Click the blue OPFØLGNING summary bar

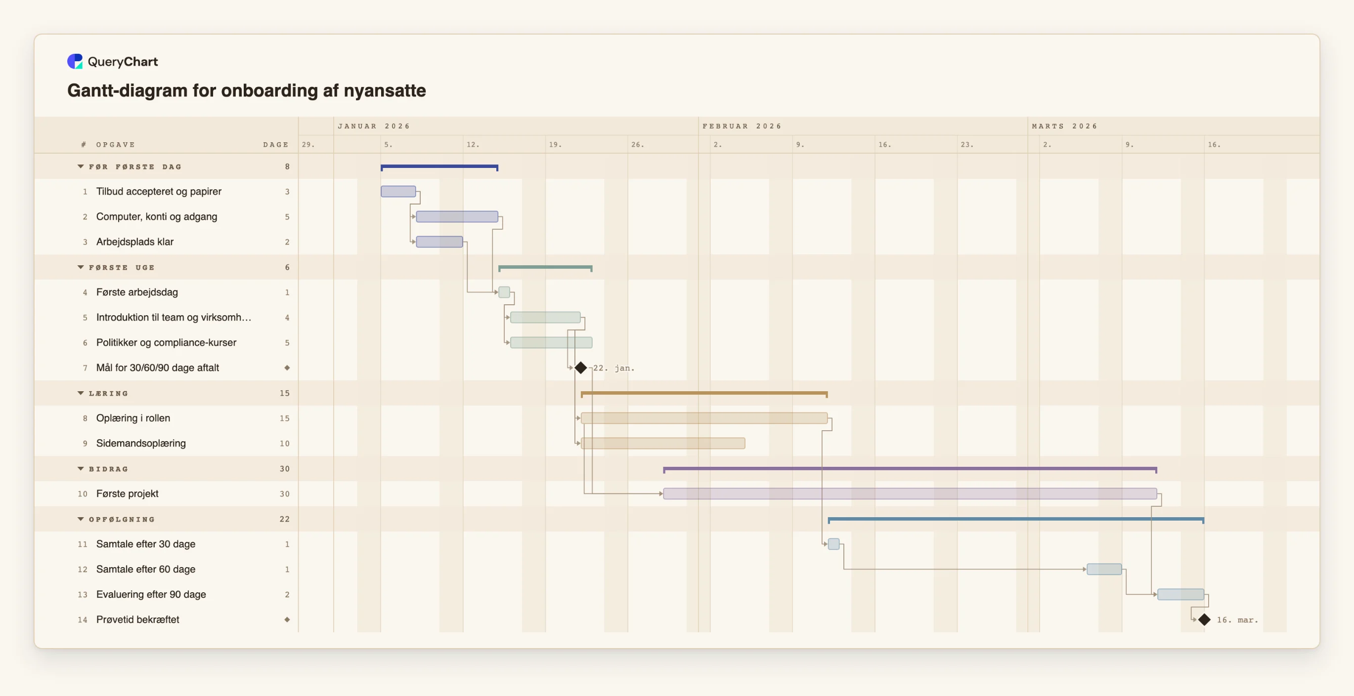(x=1016, y=520)
